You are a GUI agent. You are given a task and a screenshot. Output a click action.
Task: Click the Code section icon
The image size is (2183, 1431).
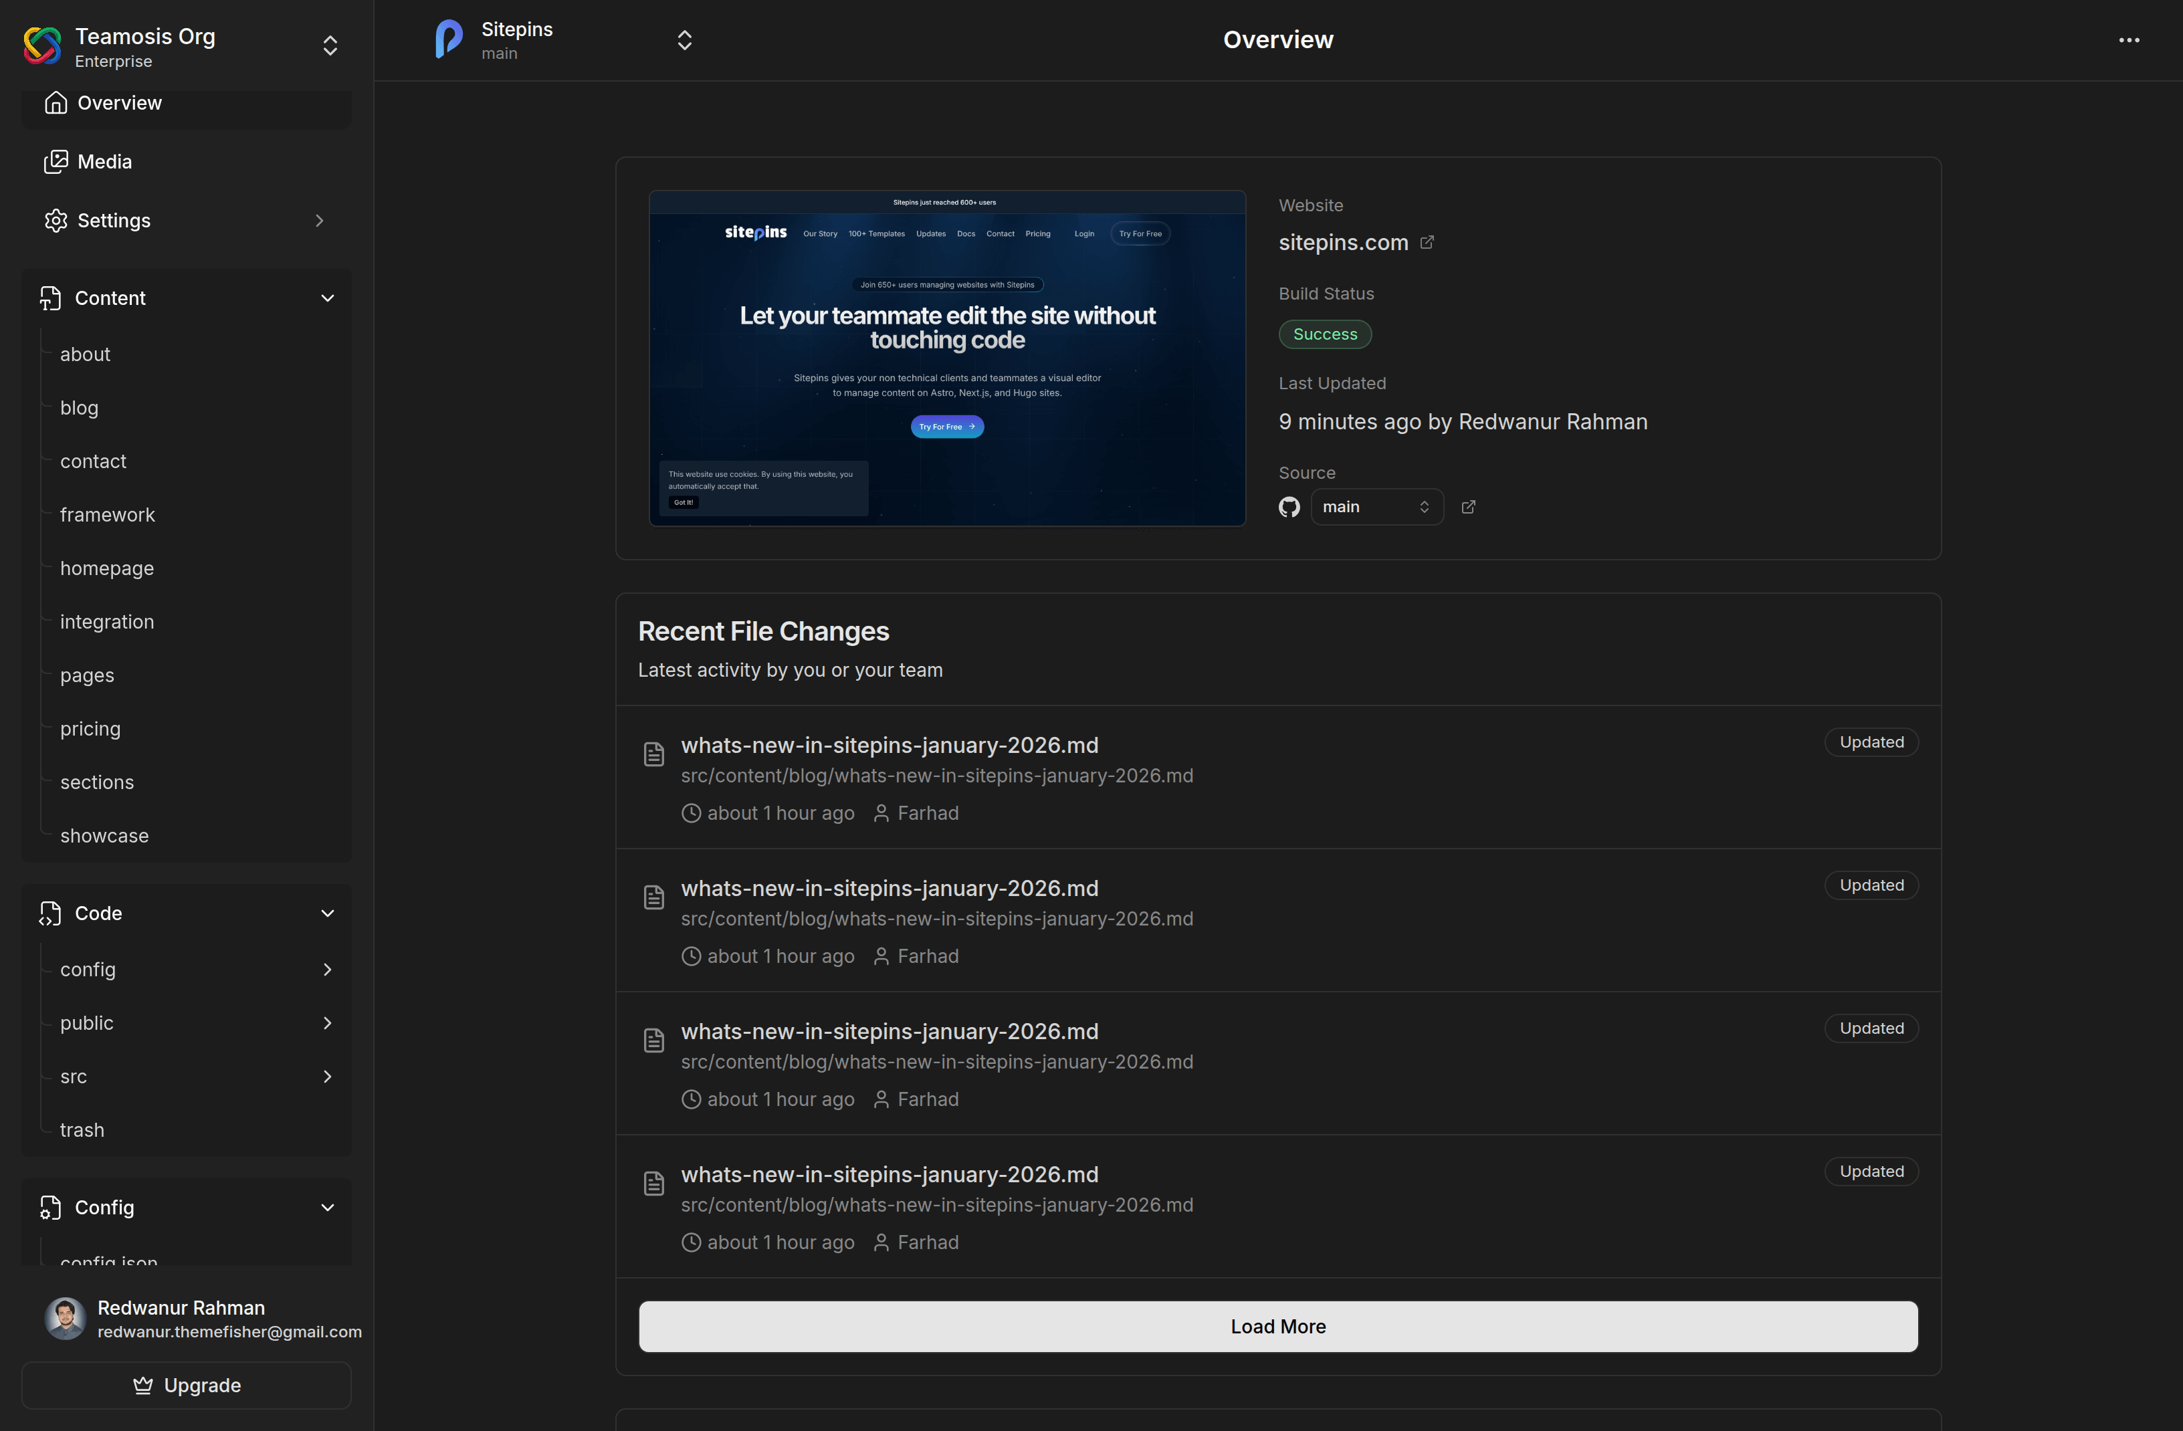tap(51, 913)
